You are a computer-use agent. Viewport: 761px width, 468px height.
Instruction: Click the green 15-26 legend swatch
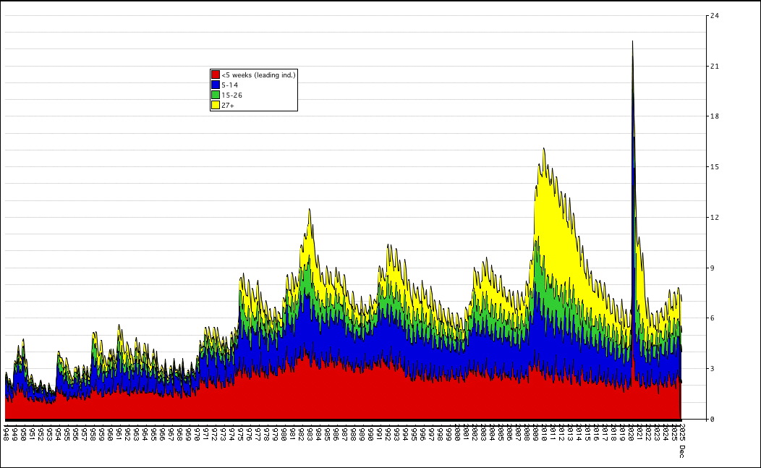click(x=216, y=95)
